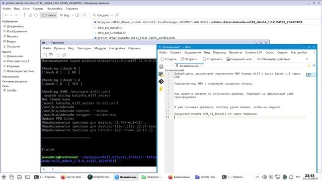Image resolution: width=322 pixels, height=181 pixels.
Task: Select file DEB_64_Install.sh
Action: click(109, 28)
